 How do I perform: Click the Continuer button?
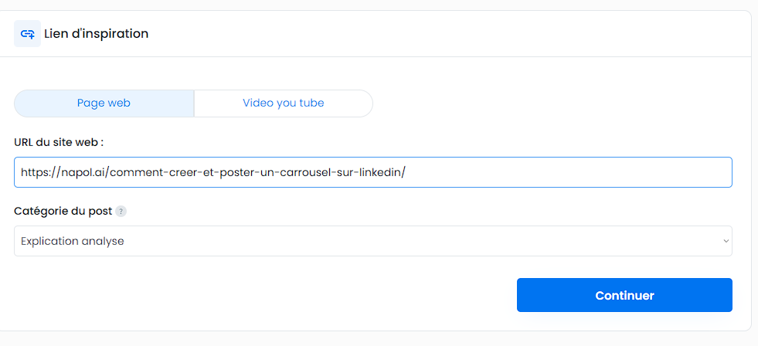(624, 295)
